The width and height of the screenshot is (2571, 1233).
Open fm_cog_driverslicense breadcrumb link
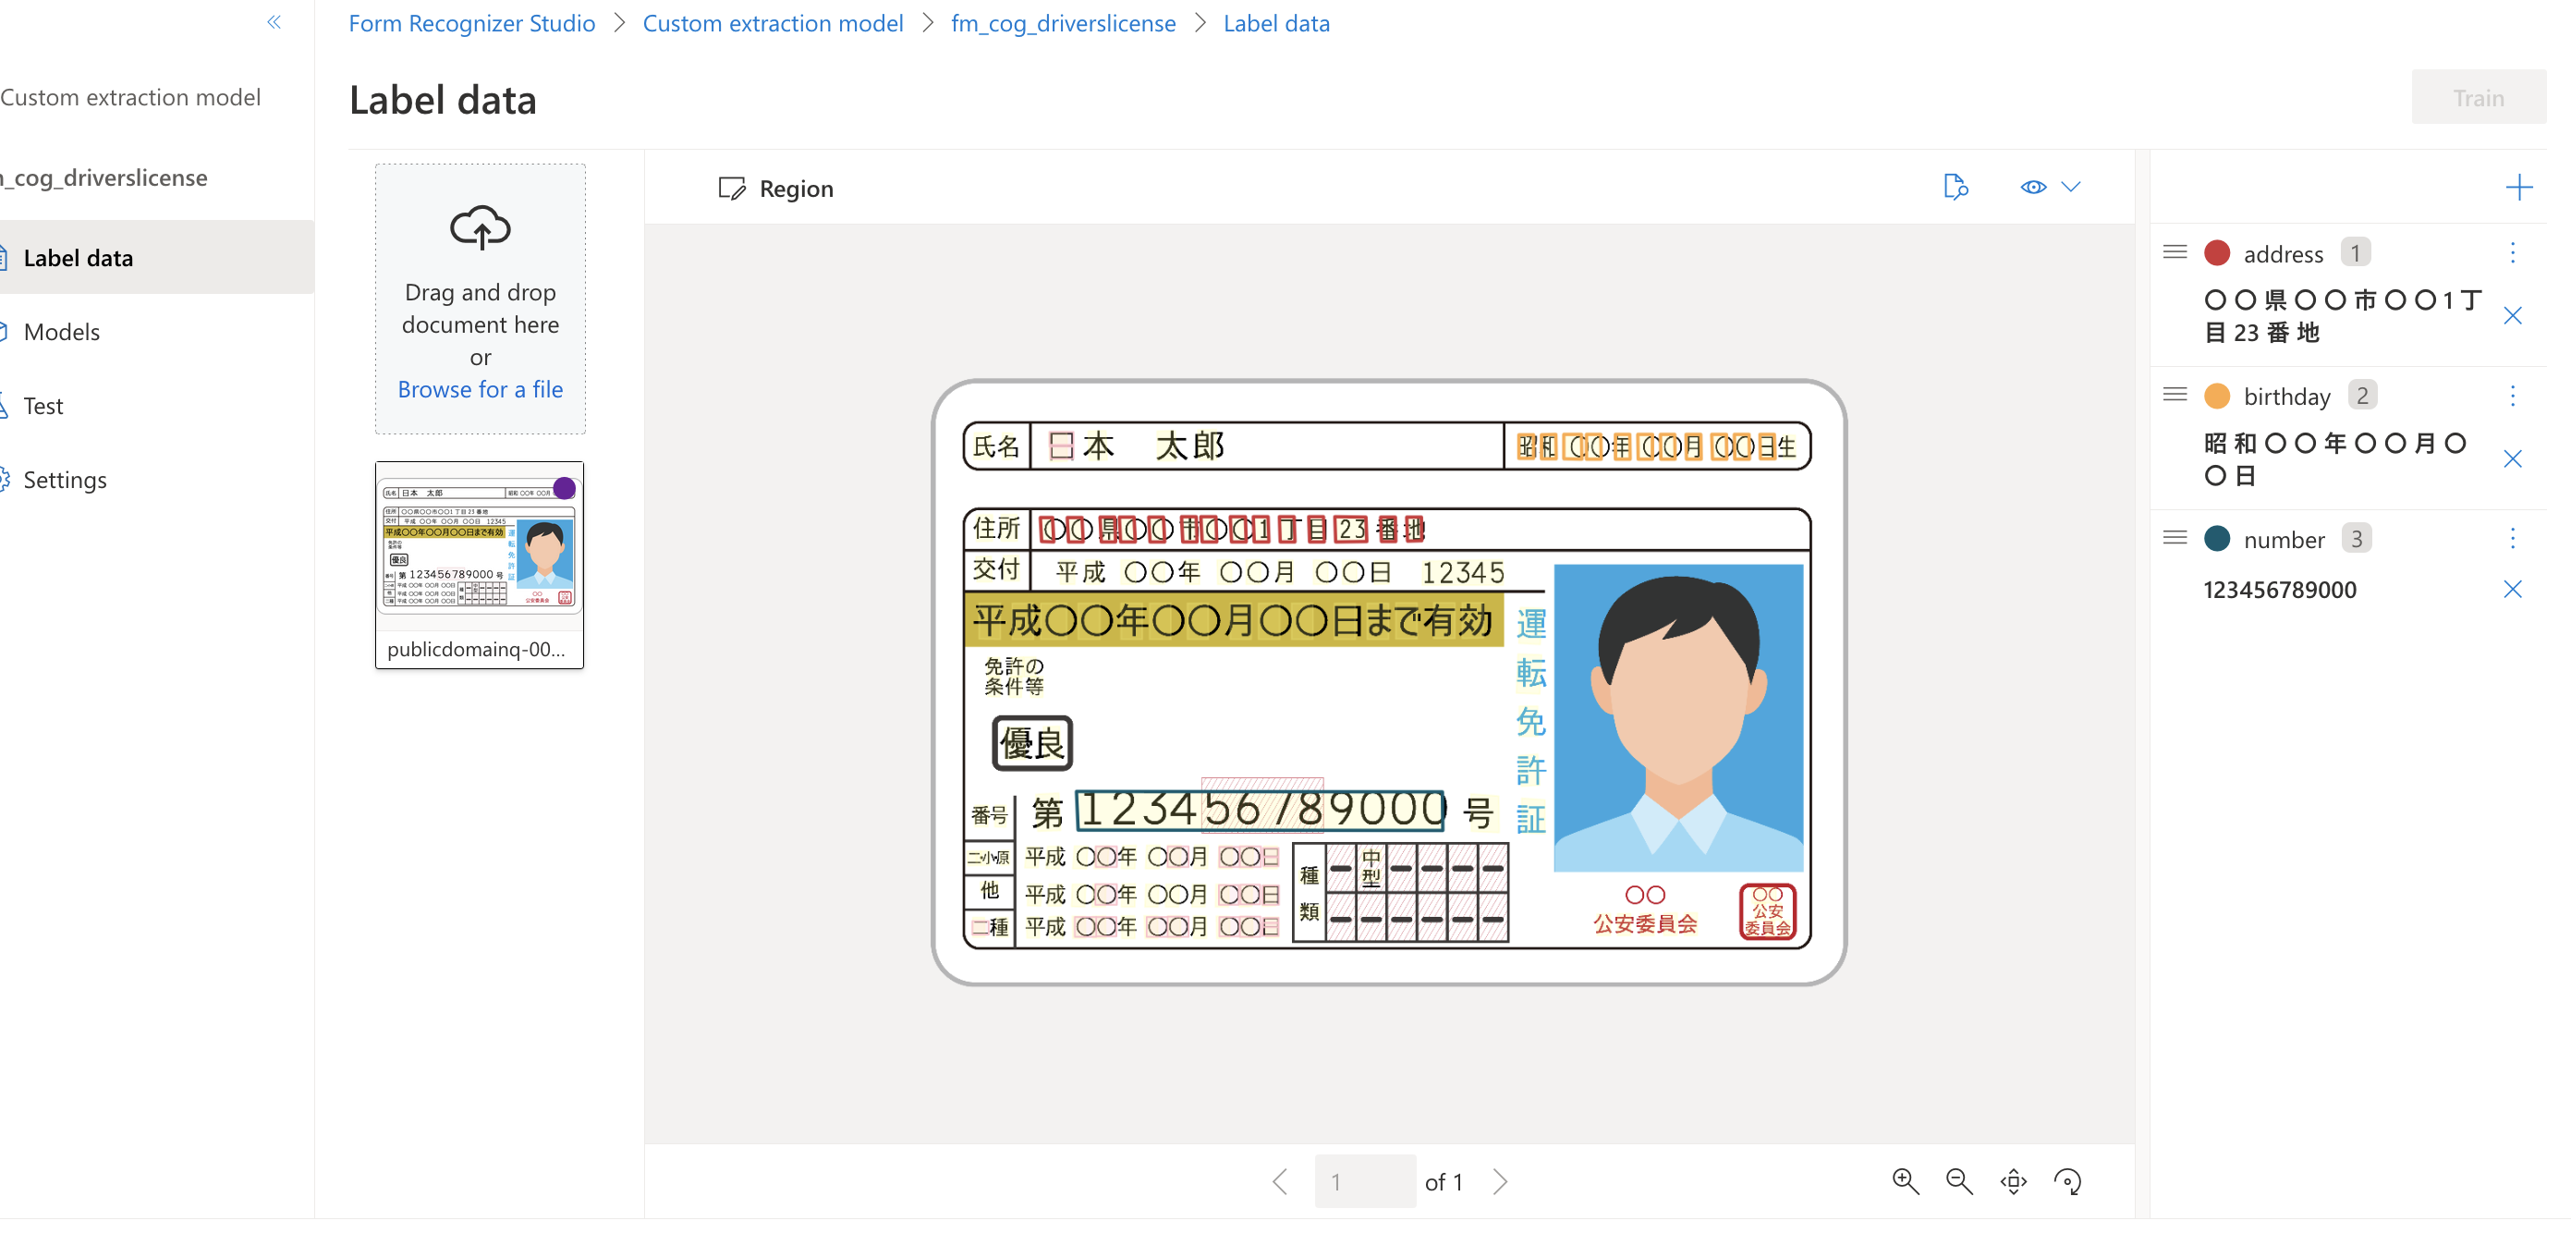pyautogui.click(x=1063, y=22)
